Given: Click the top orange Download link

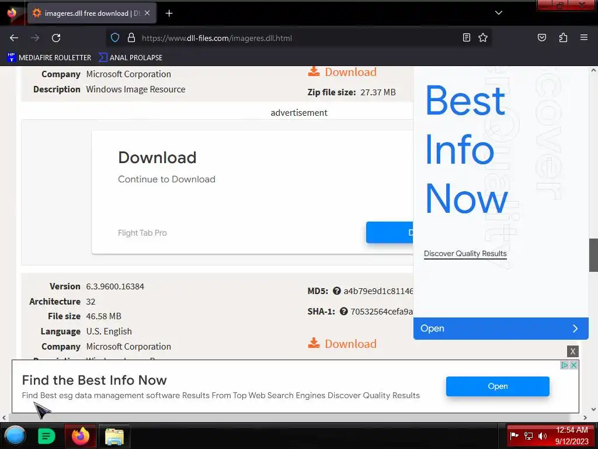Looking at the screenshot, I should pos(342,72).
